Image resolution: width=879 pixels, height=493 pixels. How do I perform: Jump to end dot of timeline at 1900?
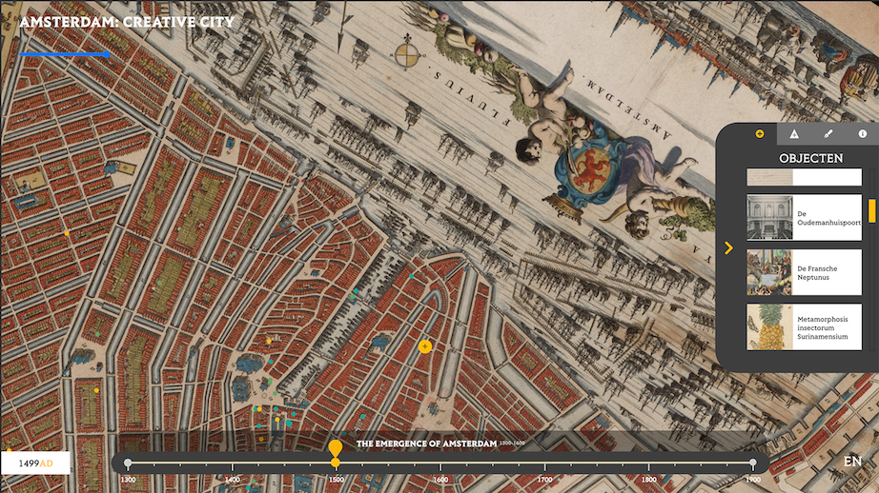coord(753,463)
